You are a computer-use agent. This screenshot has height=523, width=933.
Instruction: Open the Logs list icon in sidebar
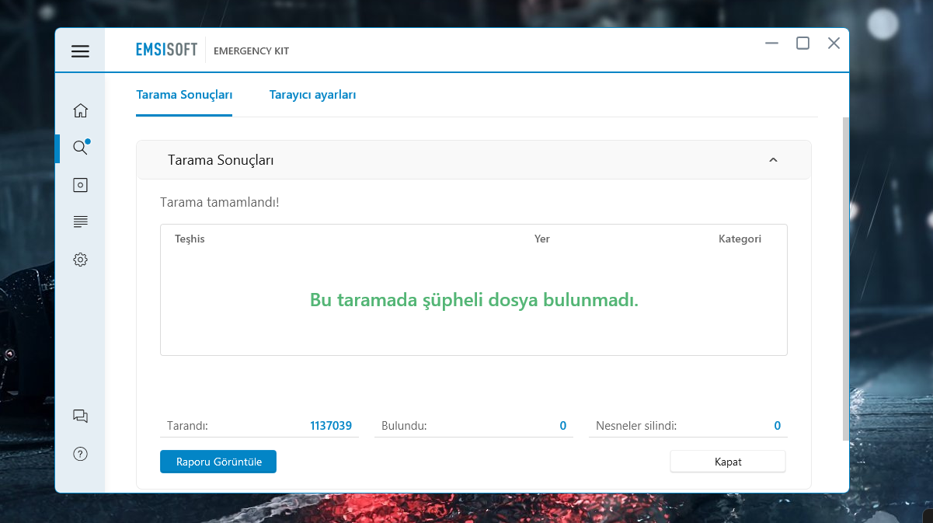click(x=80, y=222)
